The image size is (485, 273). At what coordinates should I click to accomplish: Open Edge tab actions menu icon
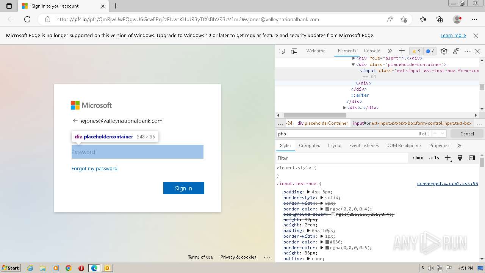9,6
